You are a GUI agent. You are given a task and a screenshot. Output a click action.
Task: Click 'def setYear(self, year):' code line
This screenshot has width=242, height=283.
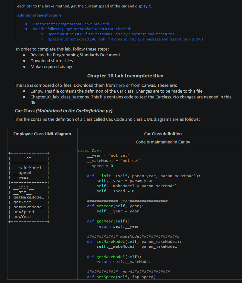click(115, 206)
